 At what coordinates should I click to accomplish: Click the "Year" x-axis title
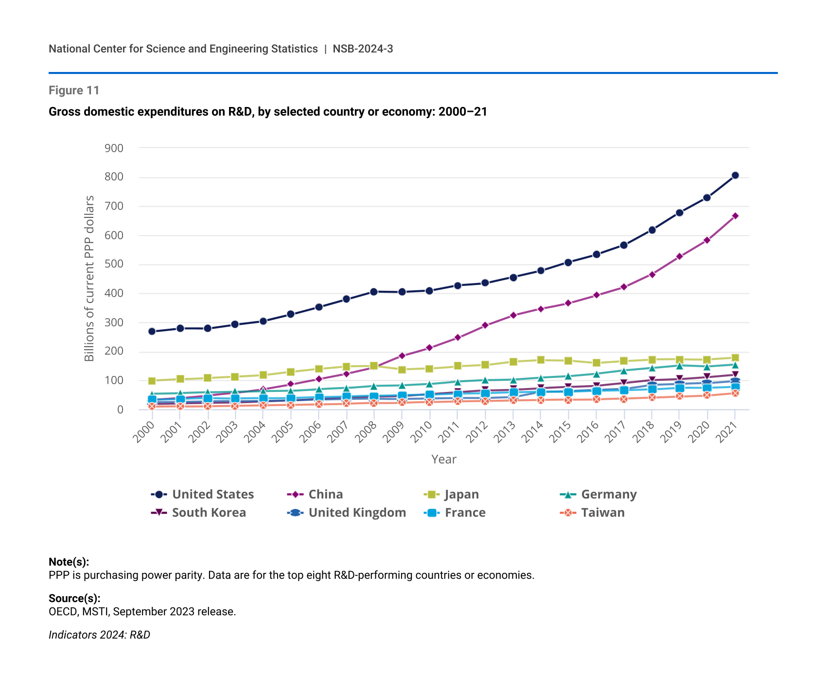(443, 460)
